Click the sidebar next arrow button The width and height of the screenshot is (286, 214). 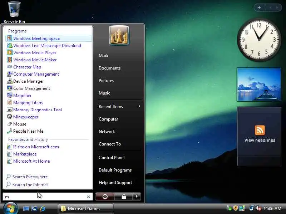(x=277, y=7)
